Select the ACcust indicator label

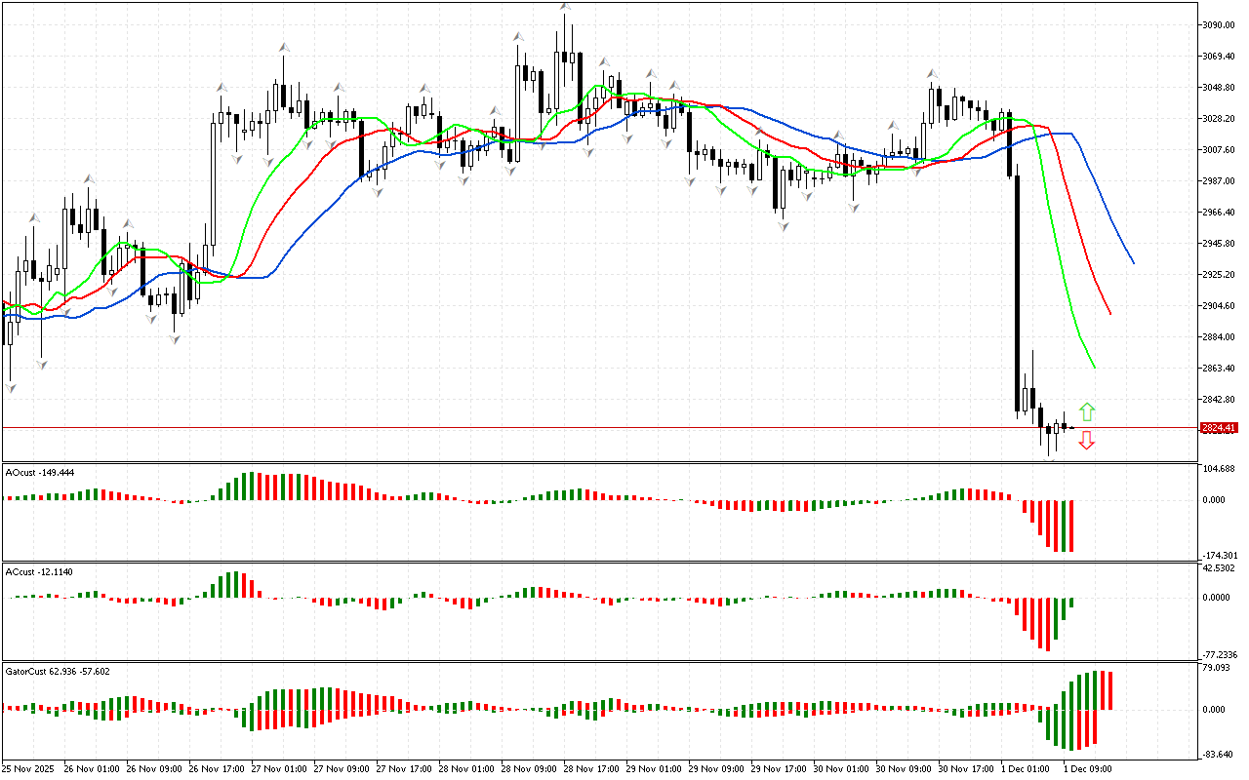pyautogui.click(x=39, y=571)
